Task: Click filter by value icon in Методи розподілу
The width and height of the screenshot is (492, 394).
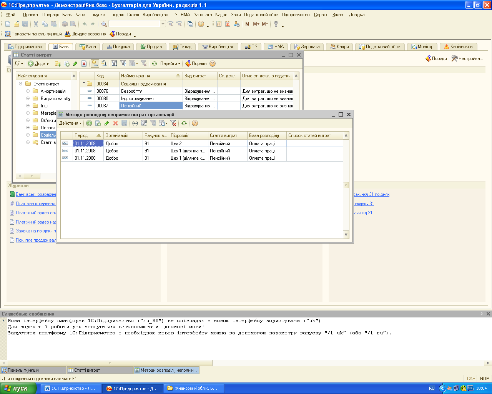Action: click(x=144, y=123)
